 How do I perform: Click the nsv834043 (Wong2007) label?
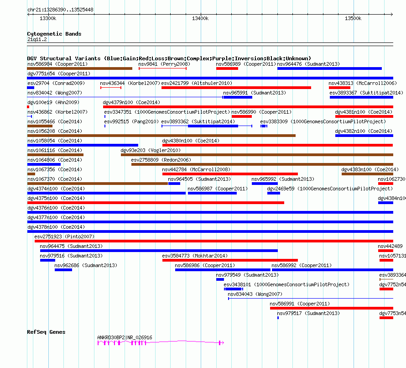point(255,294)
